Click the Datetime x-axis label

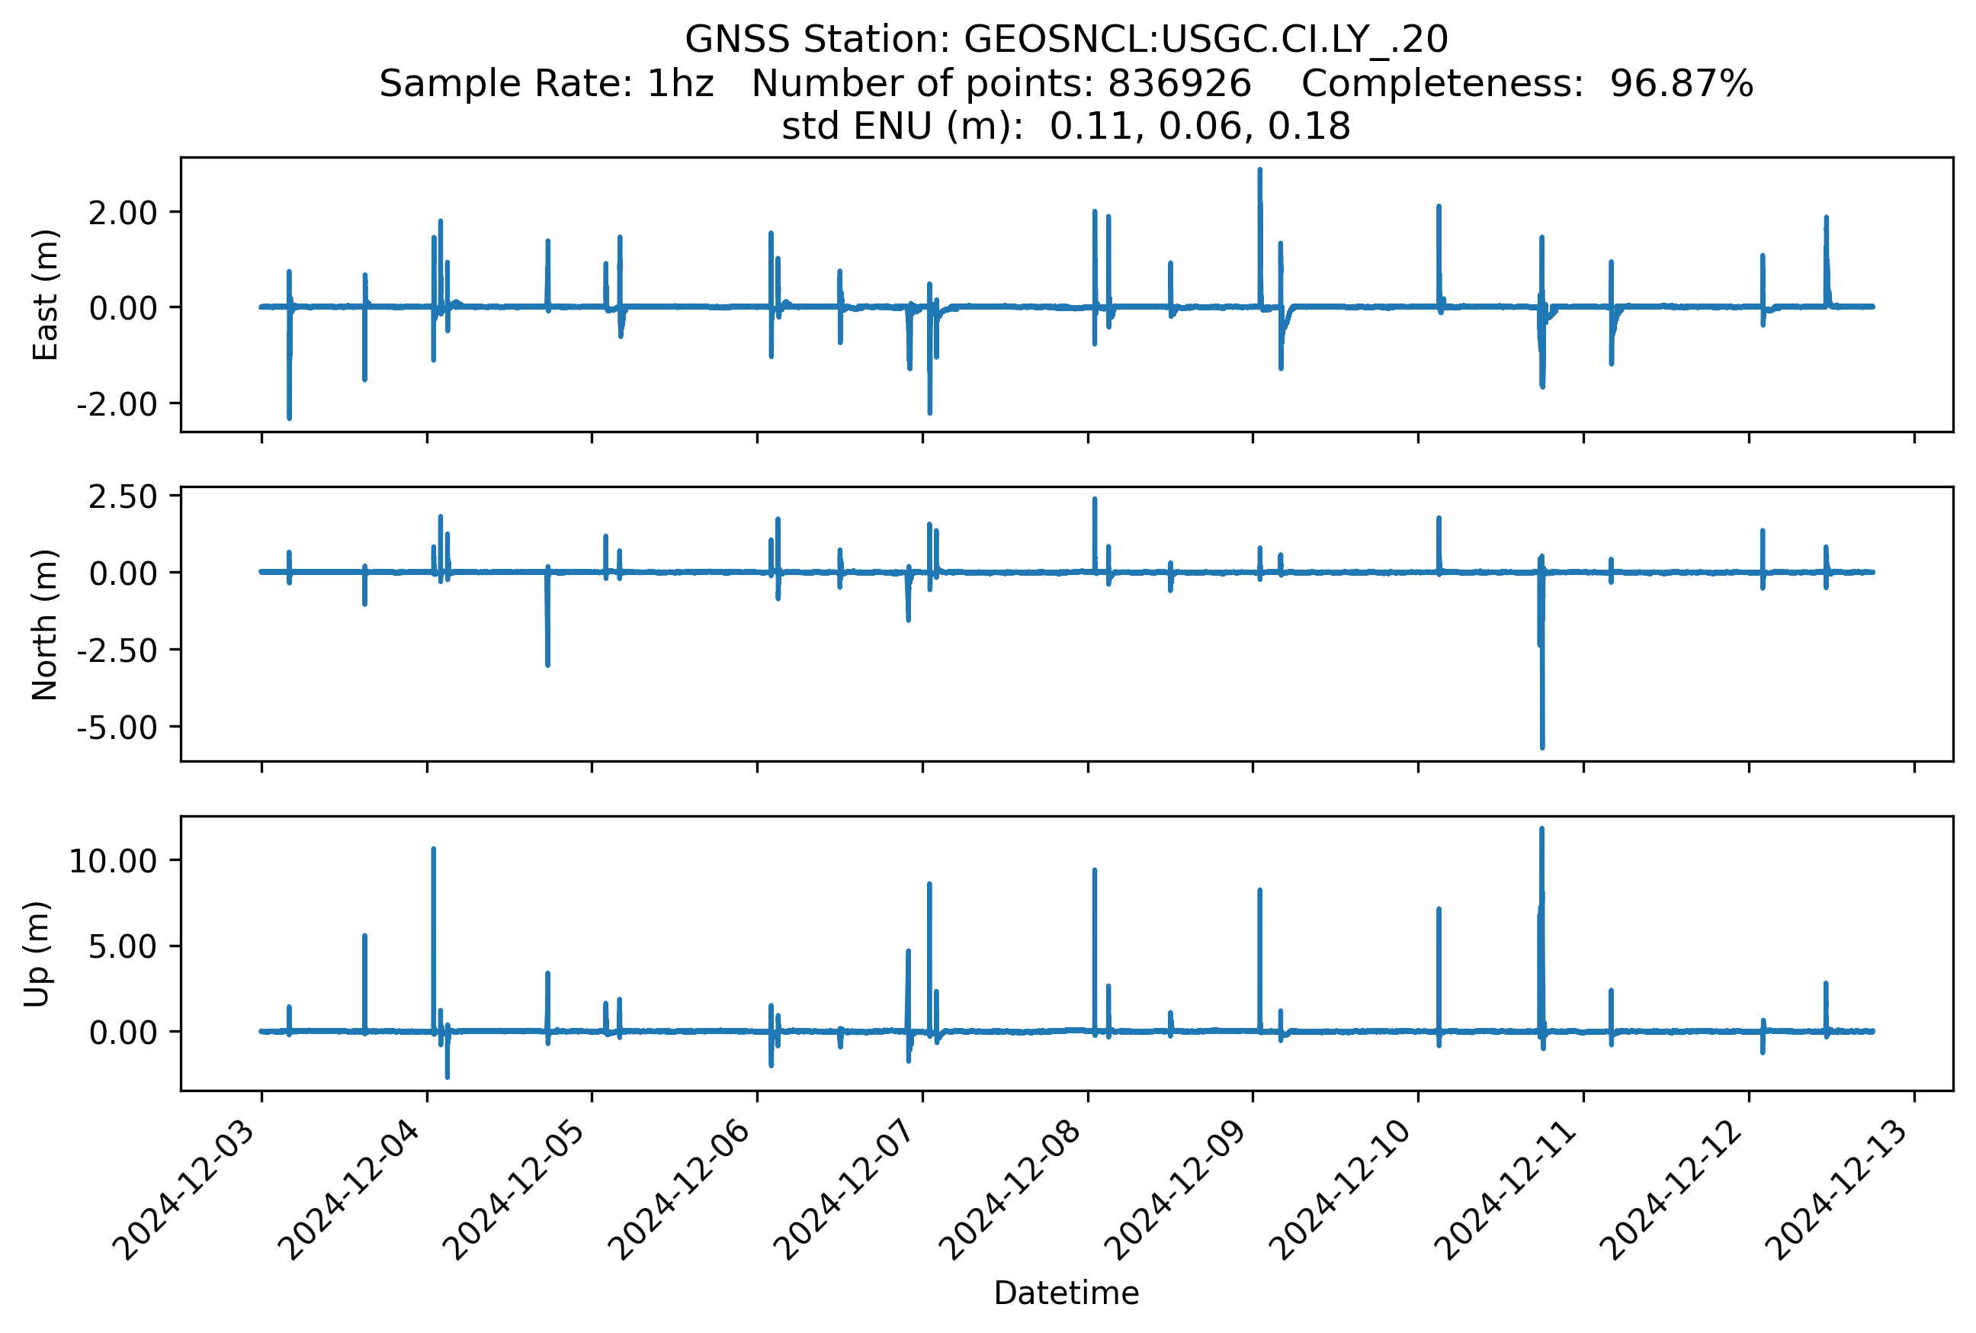click(1066, 1293)
